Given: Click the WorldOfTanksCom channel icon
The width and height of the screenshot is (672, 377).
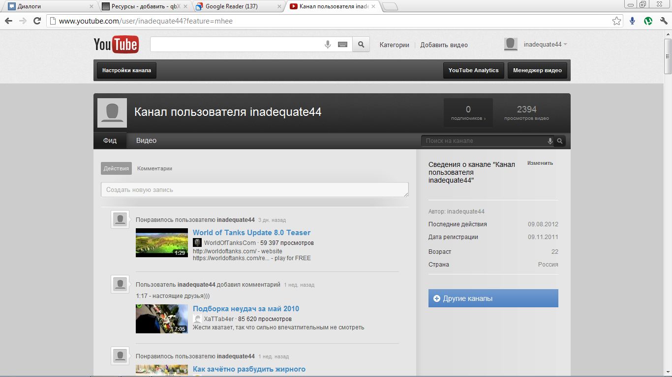Looking at the screenshot, I should coord(197,242).
